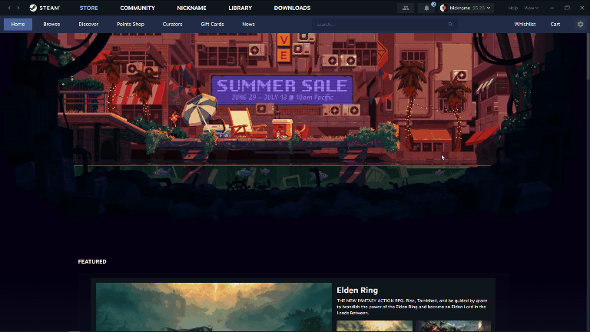Go to the Points Shop
This screenshot has height=332, width=590.
click(130, 24)
